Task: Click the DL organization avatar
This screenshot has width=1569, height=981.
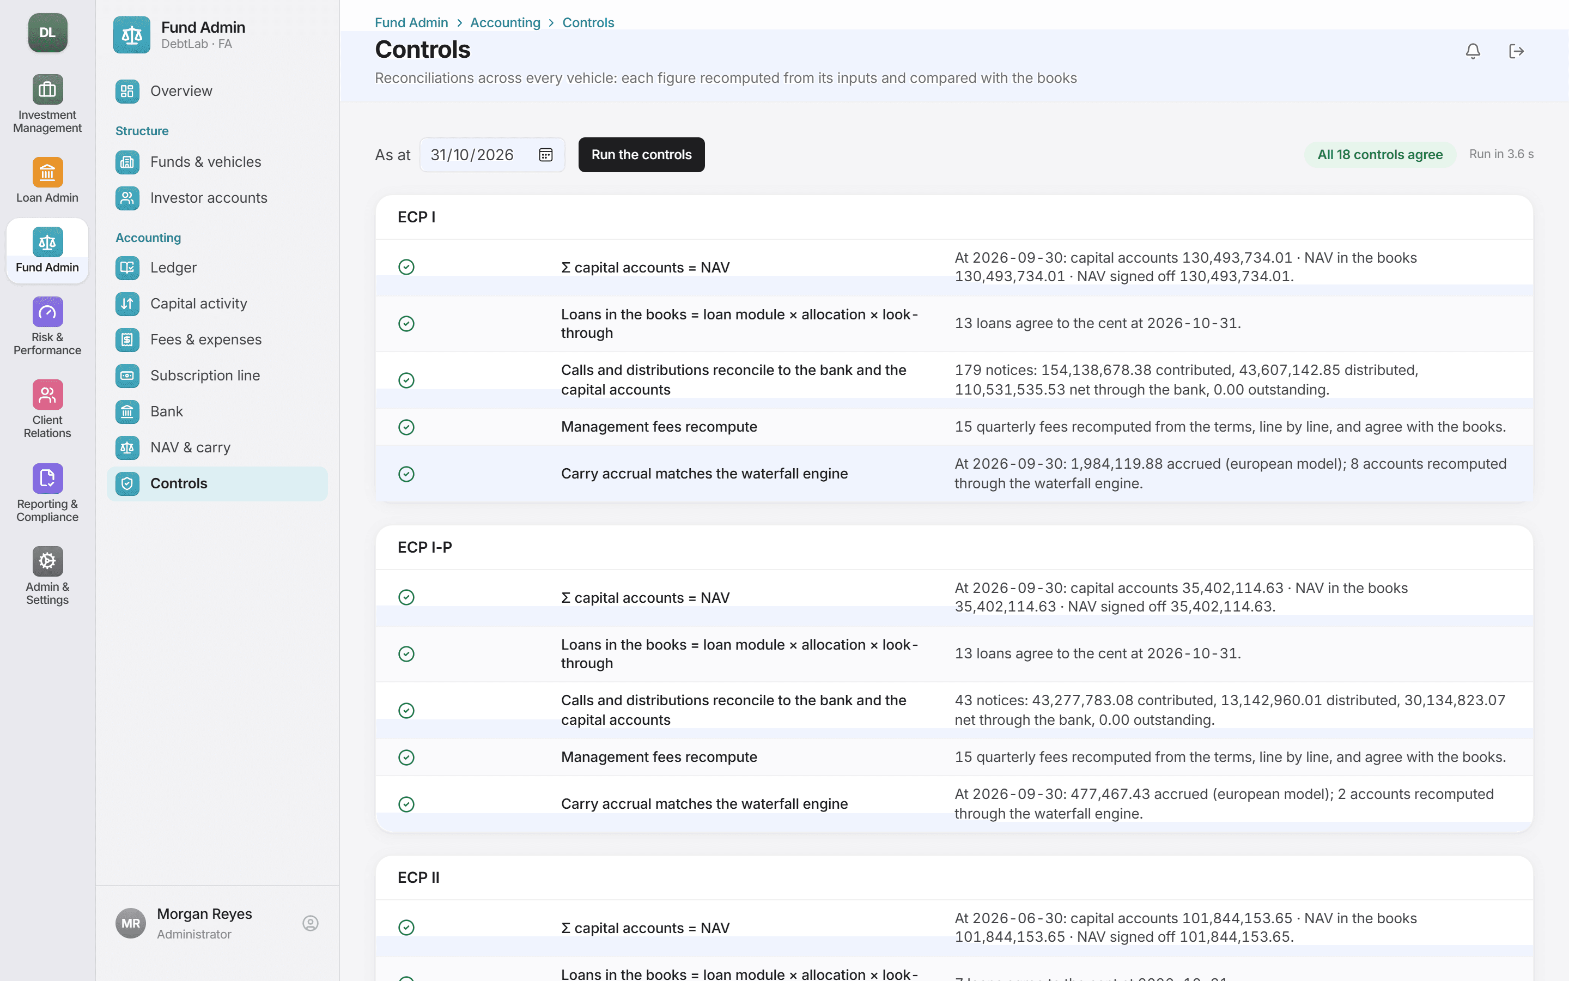Action: pos(47,33)
